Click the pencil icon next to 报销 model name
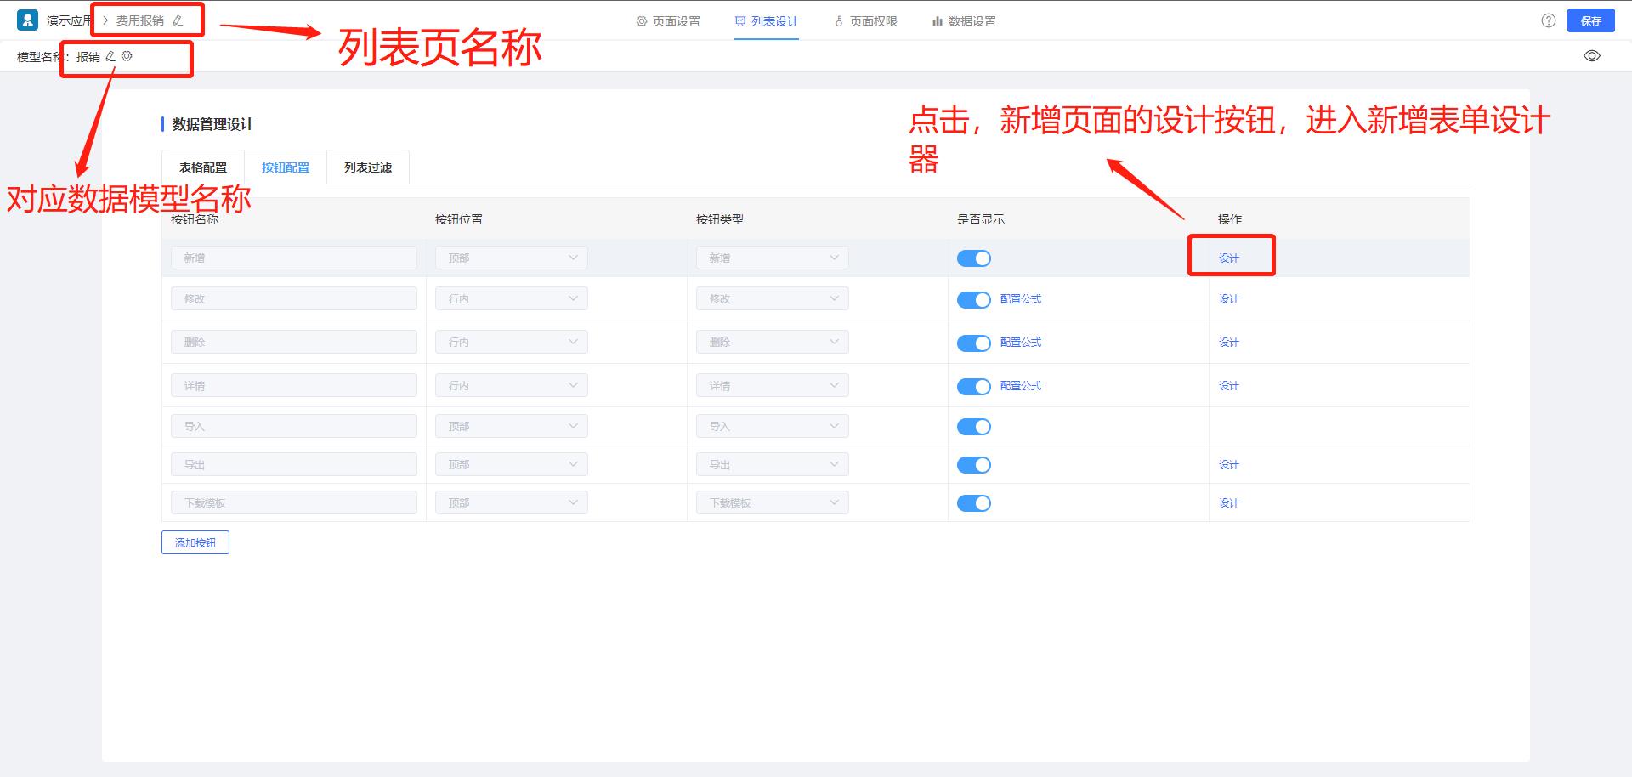The width and height of the screenshot is (1632, 777). coord(110,56)
